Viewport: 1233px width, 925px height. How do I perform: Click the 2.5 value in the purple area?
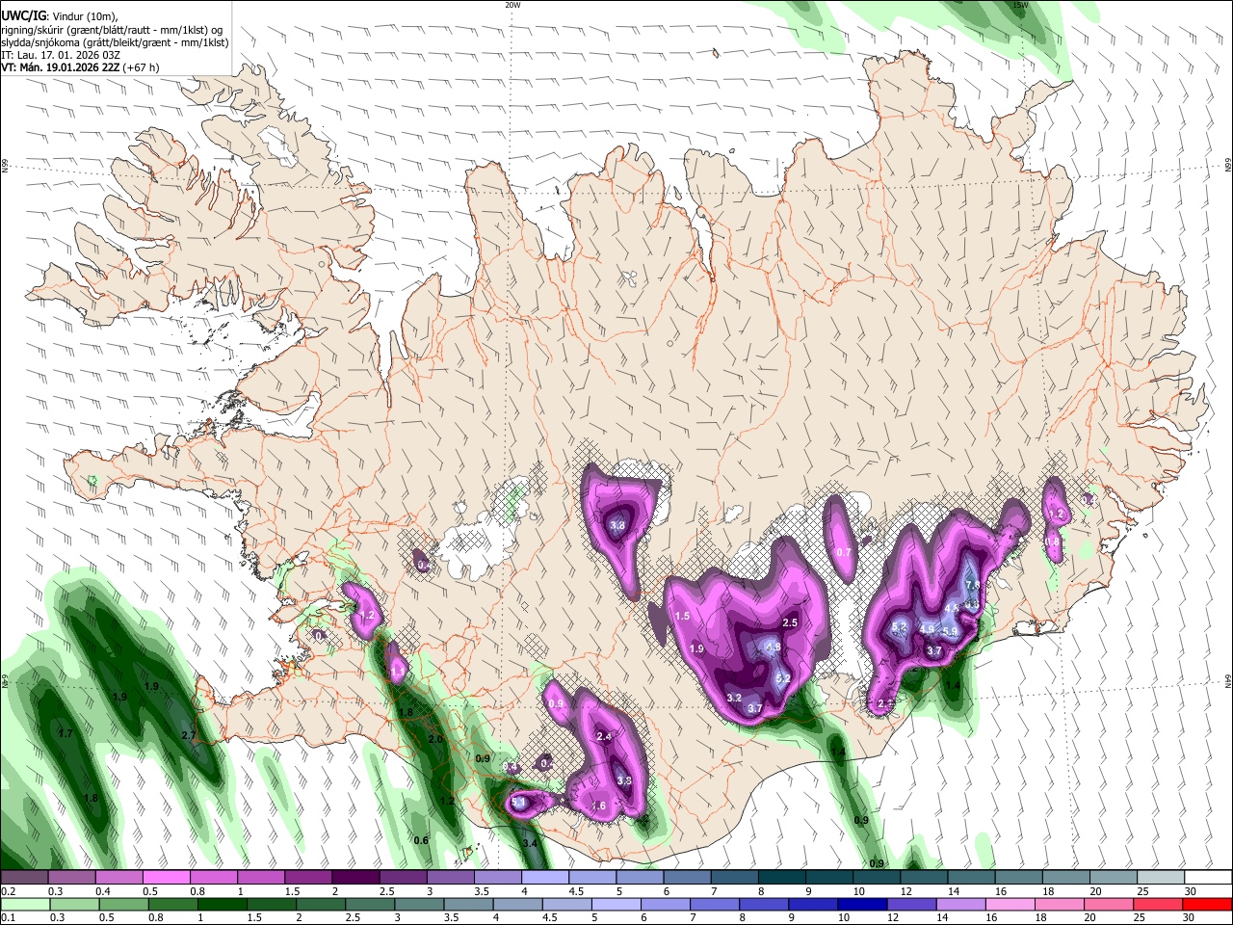point(790,622)
